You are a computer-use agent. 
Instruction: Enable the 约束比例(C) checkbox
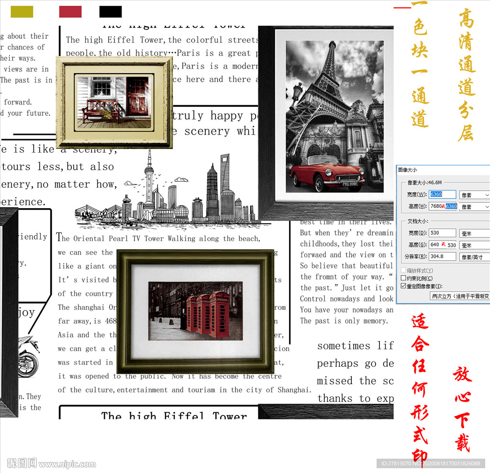pyautogui.click(x=403, y=278)
